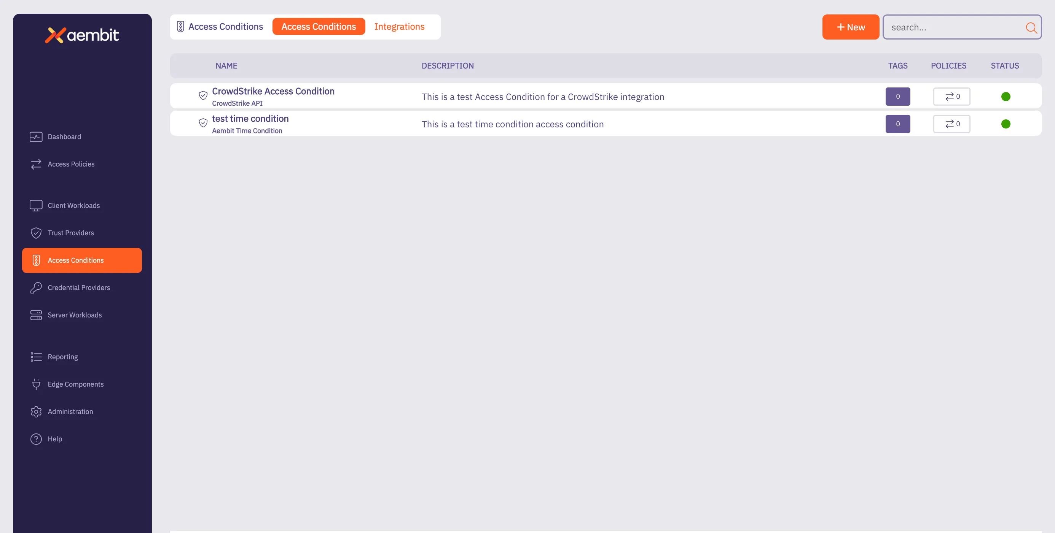Switch to the Integrations tab
This screenshot has width=1055, height=533.
tap(399, 27)
